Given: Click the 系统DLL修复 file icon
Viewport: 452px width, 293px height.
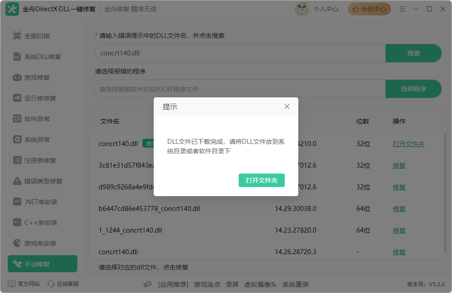Looking at the screenshot, I should (x=17, y=57).
